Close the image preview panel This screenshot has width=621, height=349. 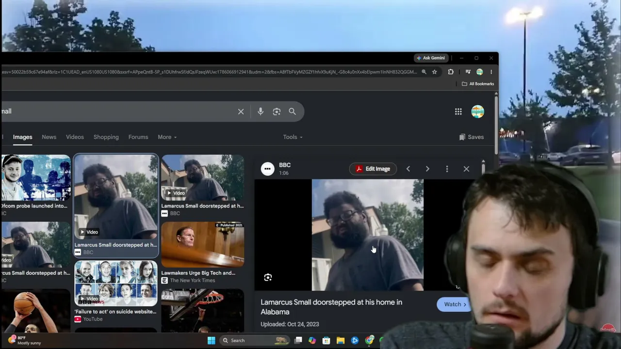[466, 169]
